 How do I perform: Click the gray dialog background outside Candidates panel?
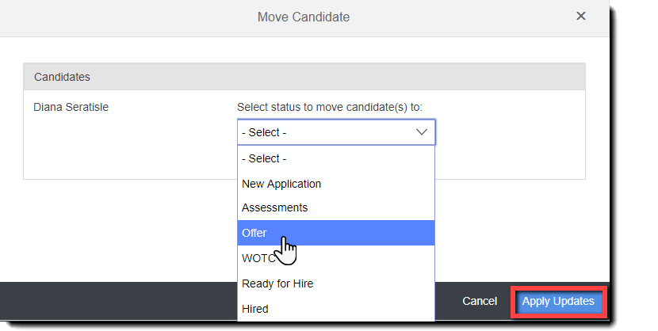(x=119, y=230)
